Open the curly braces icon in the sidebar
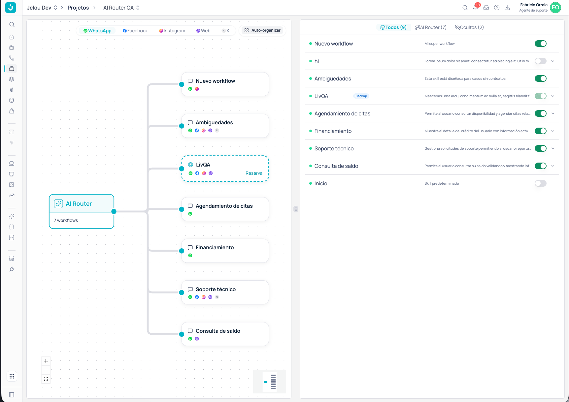This screenshot has width=569, height=402. click(x=12, y=227)
